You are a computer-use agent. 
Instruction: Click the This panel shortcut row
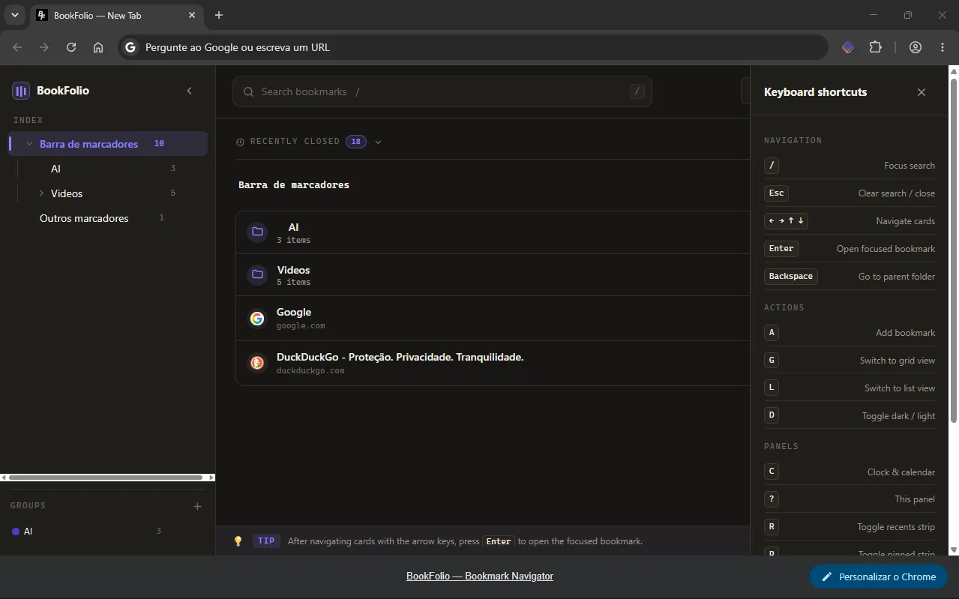(850, 499)
